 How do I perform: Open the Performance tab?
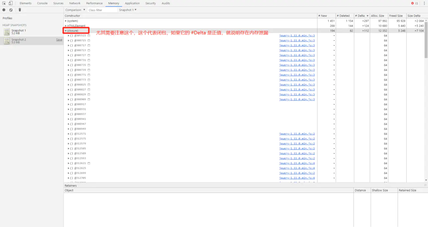94,3
